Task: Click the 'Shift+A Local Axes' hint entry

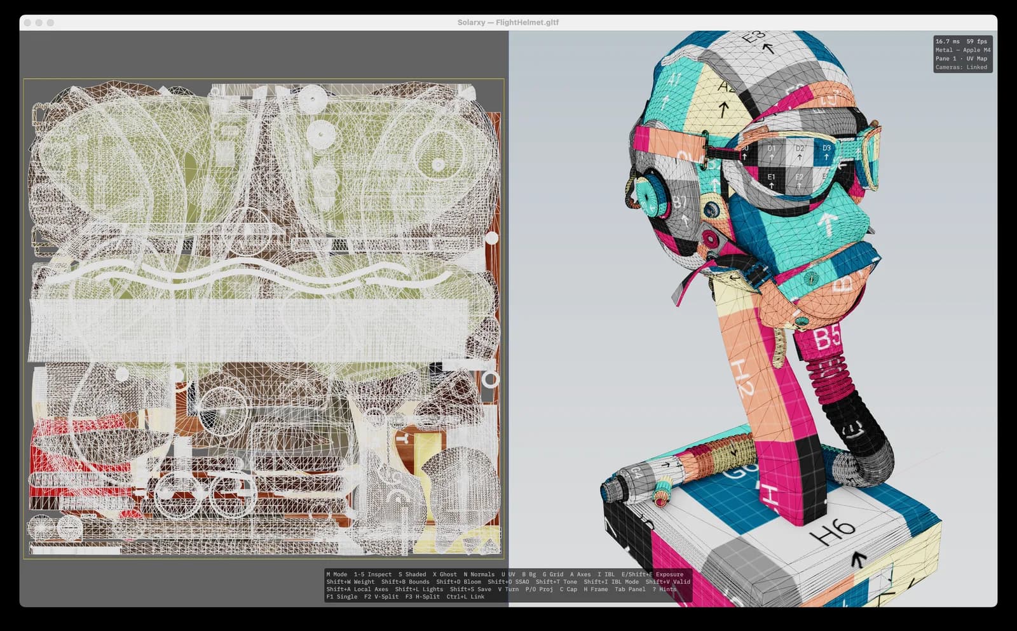Action: click(x=357, y=590)
